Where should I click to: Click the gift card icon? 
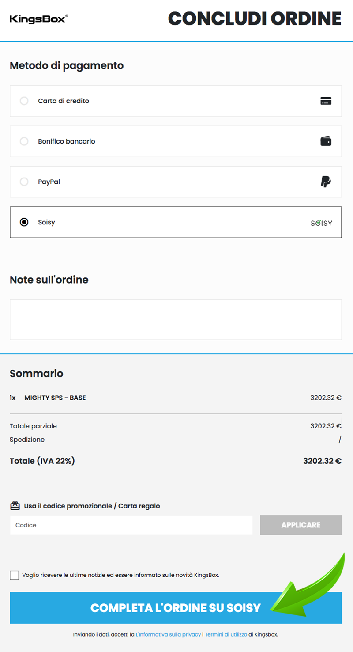15,506
